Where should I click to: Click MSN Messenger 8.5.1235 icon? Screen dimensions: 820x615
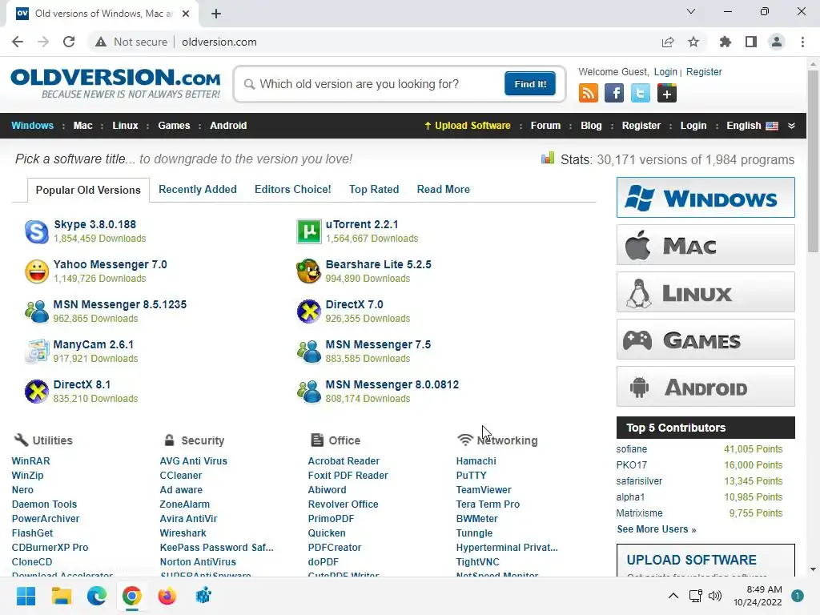[37, 312]
